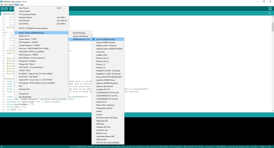Select LOLIN(WEMOS) D1 R2 & mini board
The width and height of the screenshot is (274, 148).
pos(108,93)
